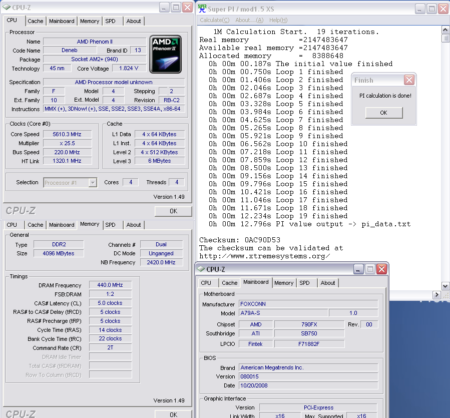
Task: Click Super PI vertical scrollbar up arrow
Action: tap(445, 30)
